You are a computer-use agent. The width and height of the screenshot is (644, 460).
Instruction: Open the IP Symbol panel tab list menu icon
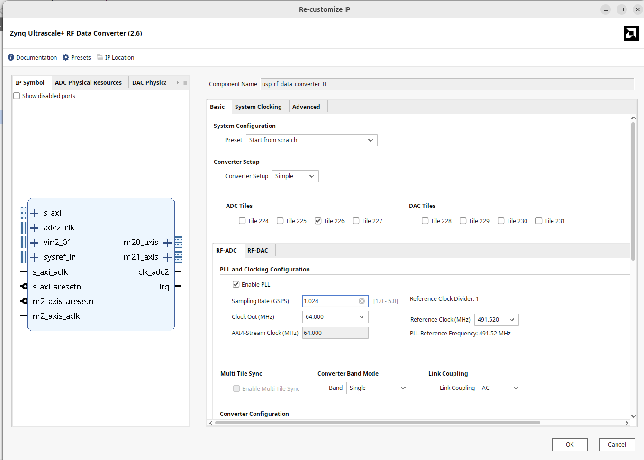coord(185,82)
